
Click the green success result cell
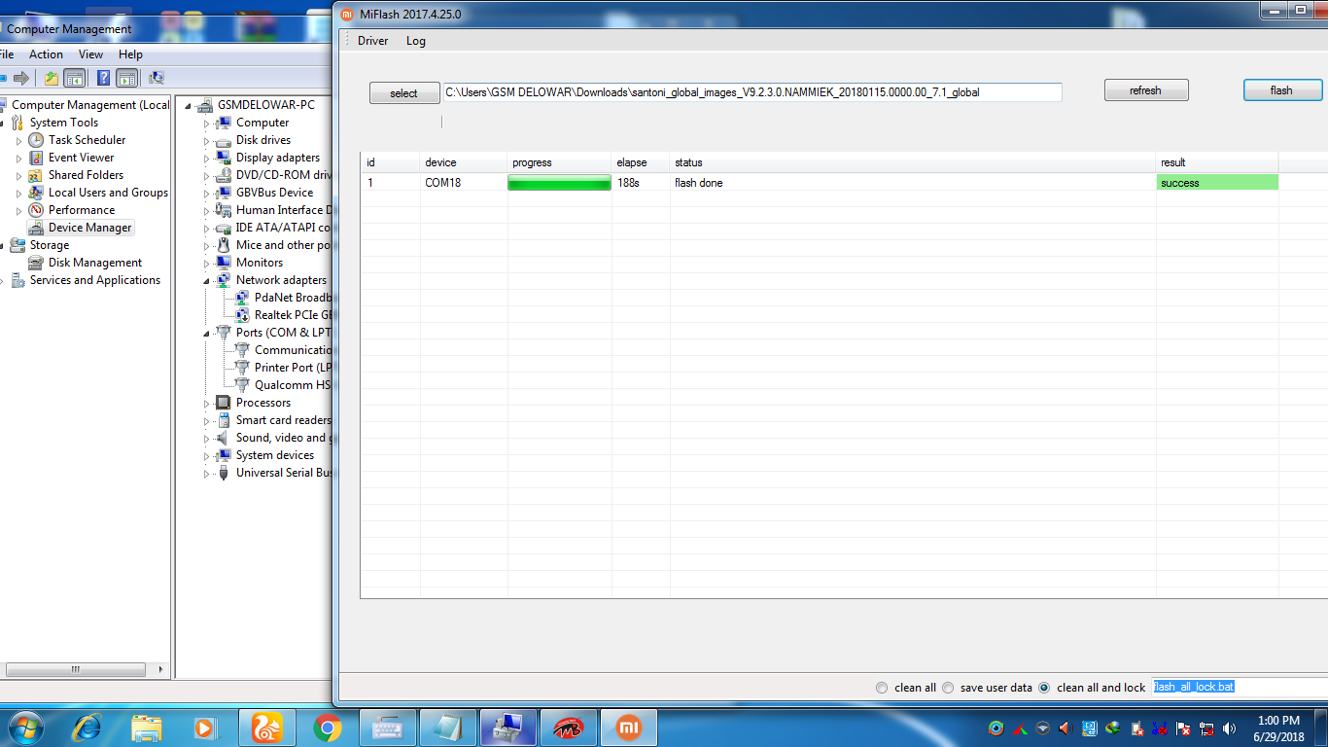click(x=1217, y=183)
